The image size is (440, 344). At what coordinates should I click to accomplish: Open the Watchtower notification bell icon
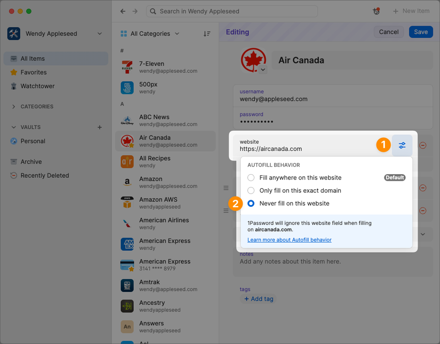tap(376, 11)
